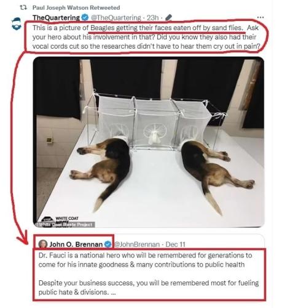Select the @TheQuartering handle
The image size is (282, 308).
tap(116, 18)
